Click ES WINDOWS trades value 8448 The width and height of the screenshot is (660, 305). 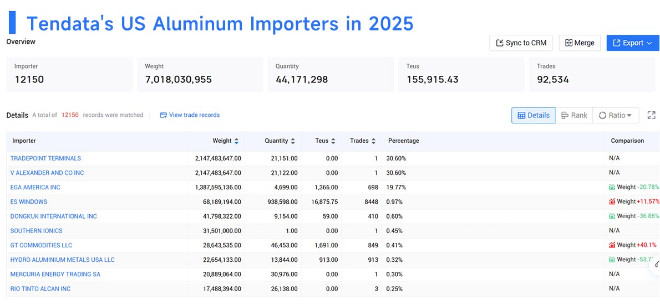[370, 201]
